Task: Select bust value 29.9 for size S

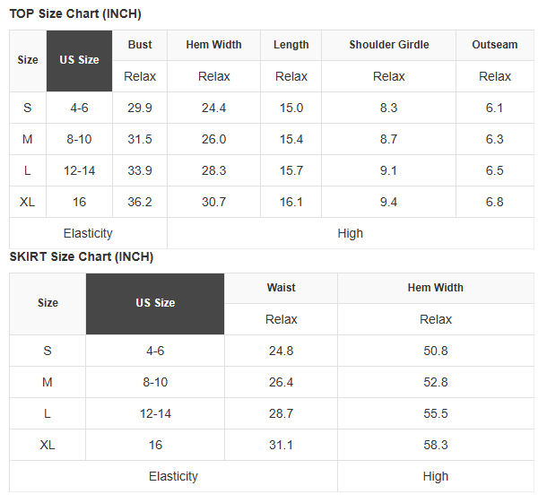Action: 140,108
